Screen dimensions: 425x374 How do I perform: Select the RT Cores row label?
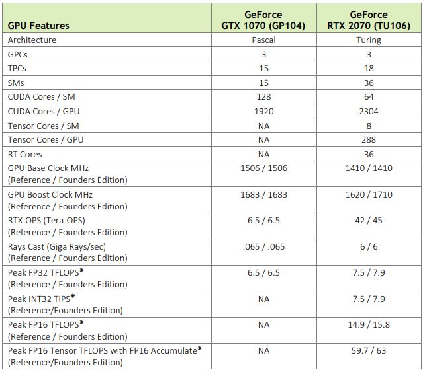point(26,154)
